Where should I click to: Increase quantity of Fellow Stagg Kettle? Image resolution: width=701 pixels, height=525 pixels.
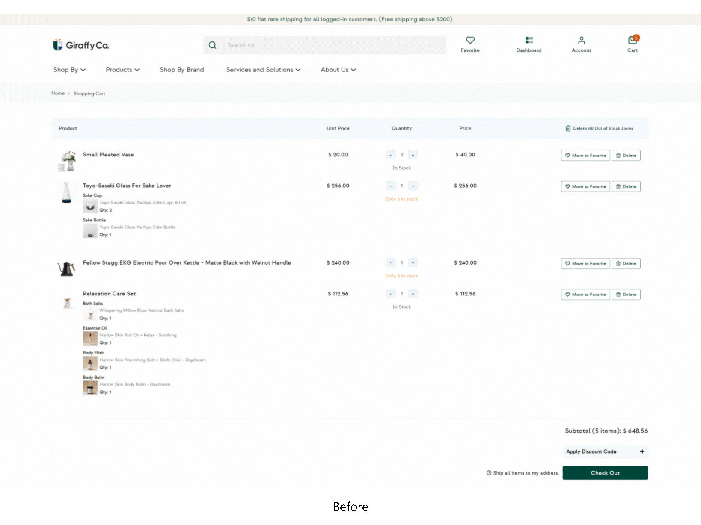(413, 262)
